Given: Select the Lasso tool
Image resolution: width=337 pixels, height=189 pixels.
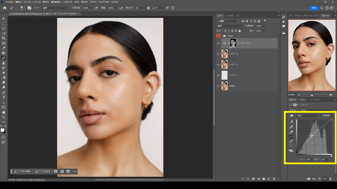Looking at the screenshot, I should pos(4,28).
